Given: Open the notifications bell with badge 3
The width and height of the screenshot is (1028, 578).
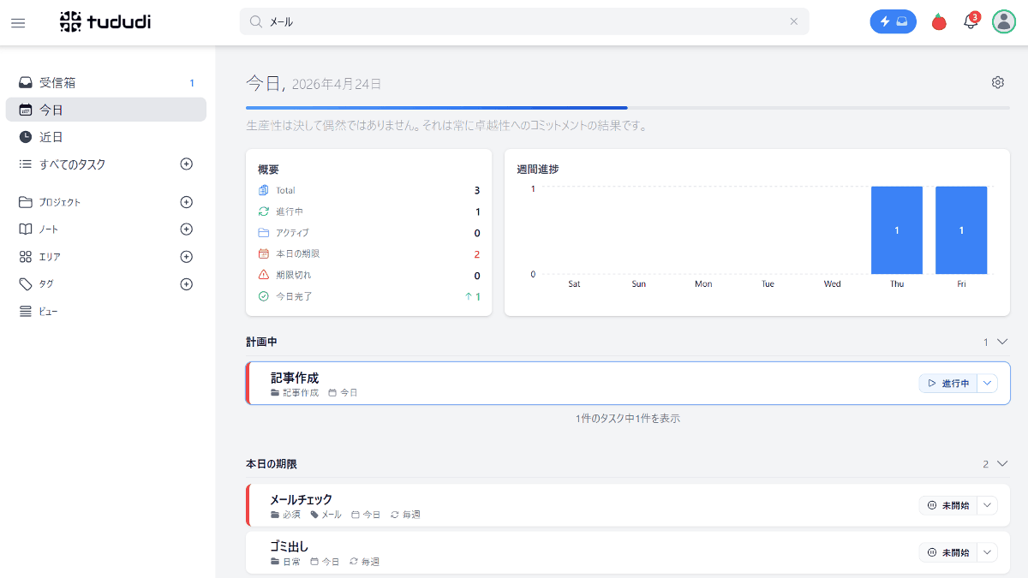Looking at the screenshot, I should coord(971,22).
